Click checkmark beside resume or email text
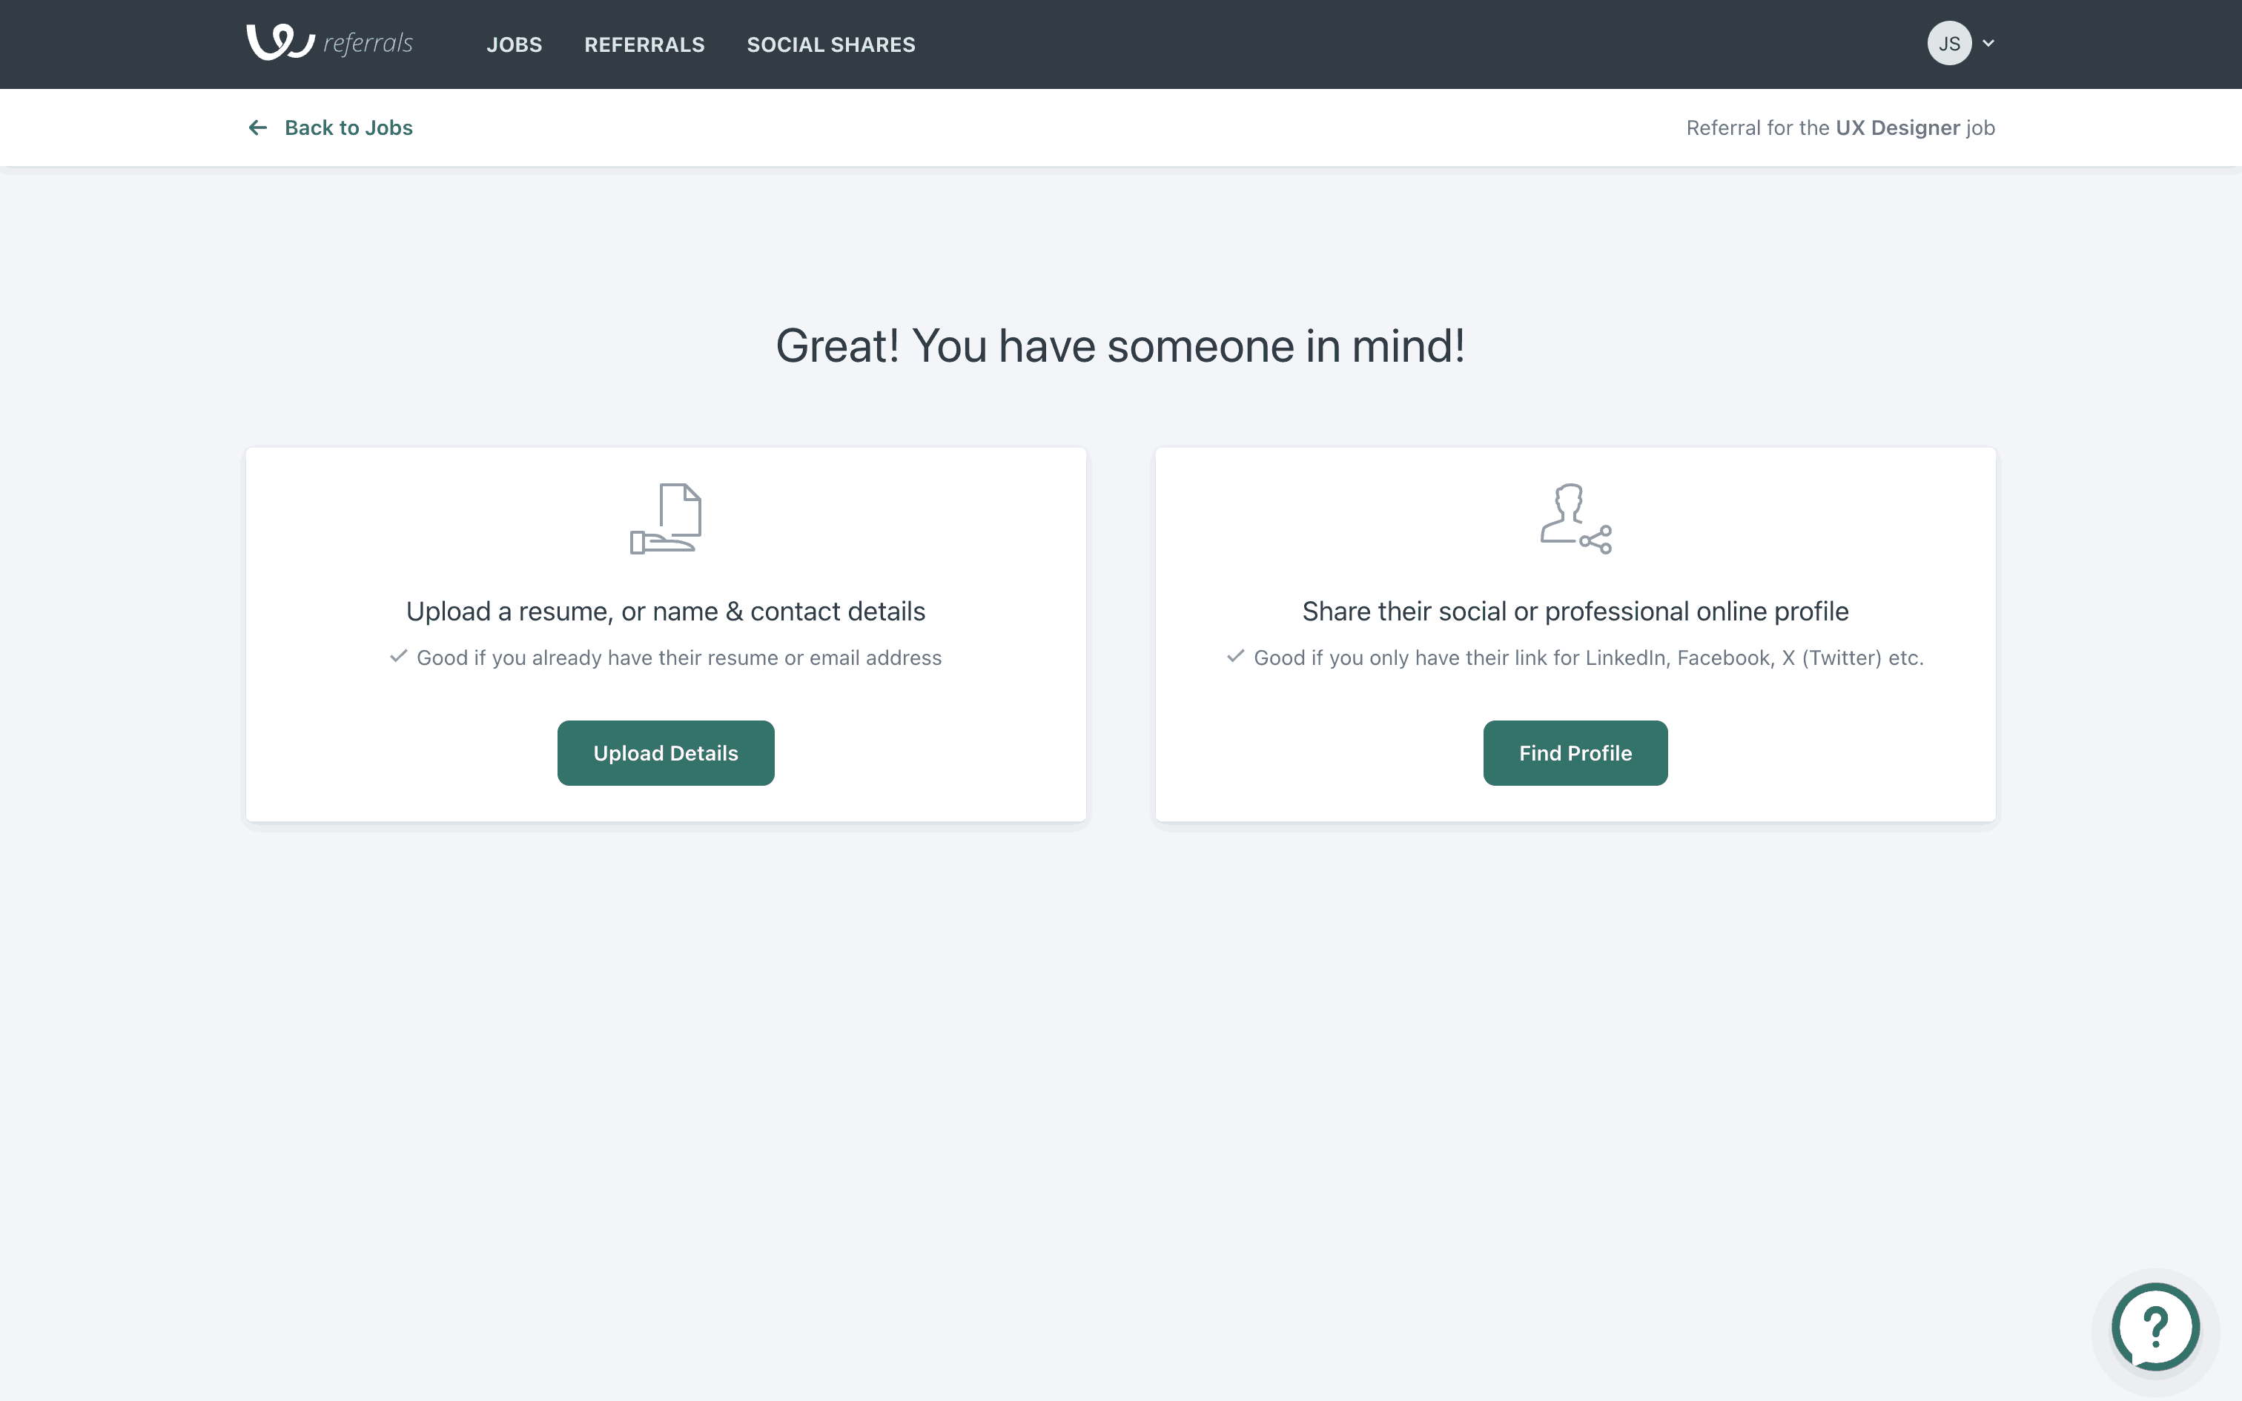The image size is (2242, 1401). click(398, 657)
